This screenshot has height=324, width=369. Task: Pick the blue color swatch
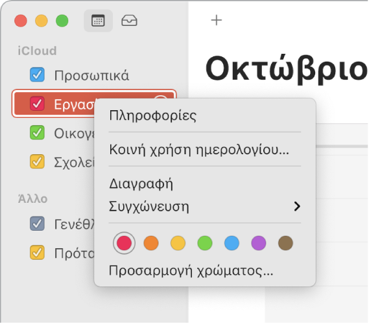(x=232, y=243)
